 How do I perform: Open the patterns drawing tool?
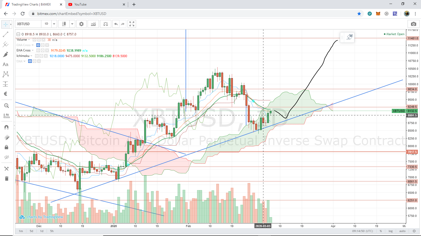[6, 74]
